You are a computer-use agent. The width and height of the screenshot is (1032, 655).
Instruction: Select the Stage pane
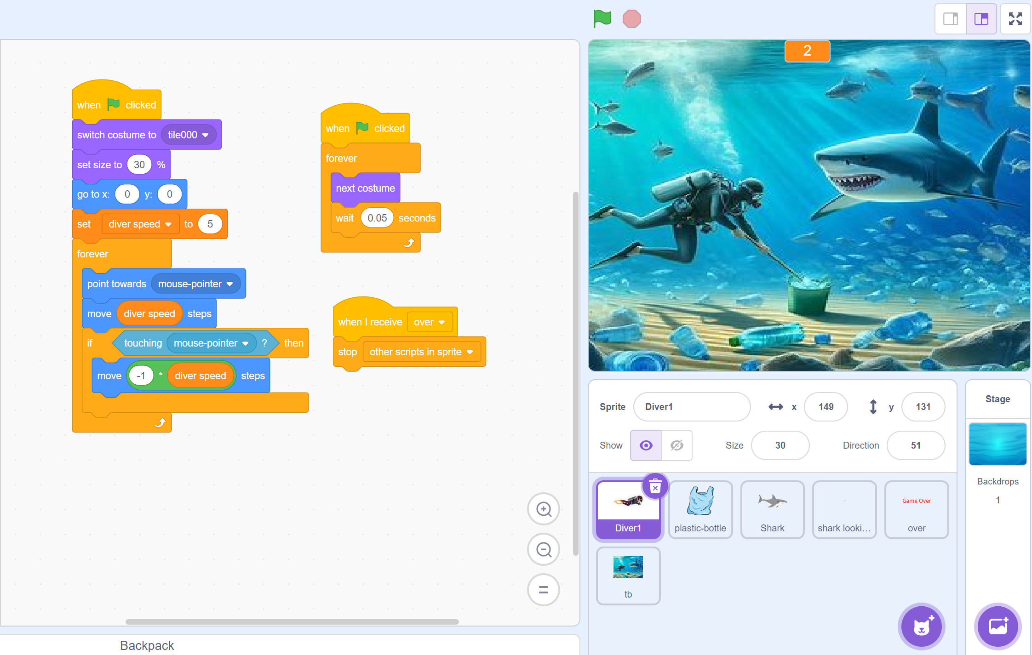click(x=998, y=444)
